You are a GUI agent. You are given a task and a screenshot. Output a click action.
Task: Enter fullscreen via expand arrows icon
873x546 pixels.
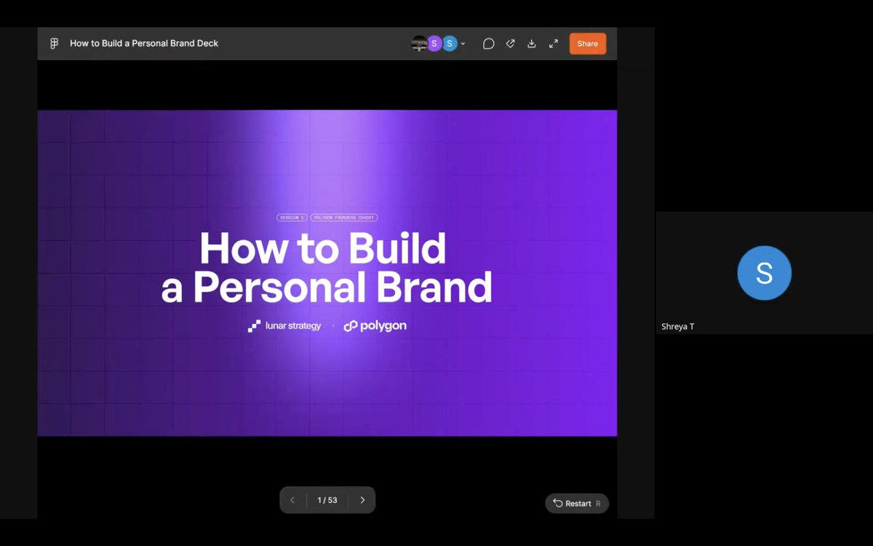tap(554, 44)
